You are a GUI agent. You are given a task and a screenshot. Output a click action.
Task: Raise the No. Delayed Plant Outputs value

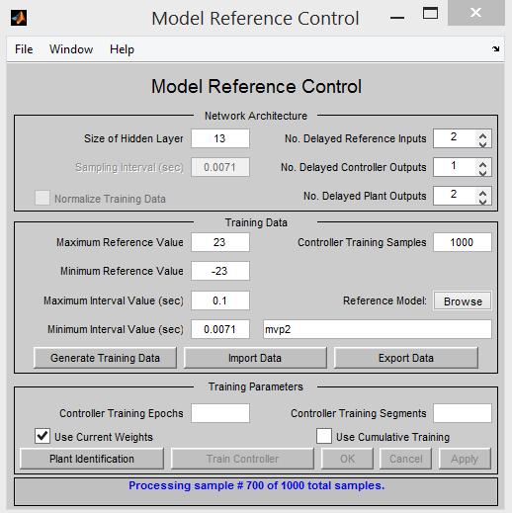483,193
